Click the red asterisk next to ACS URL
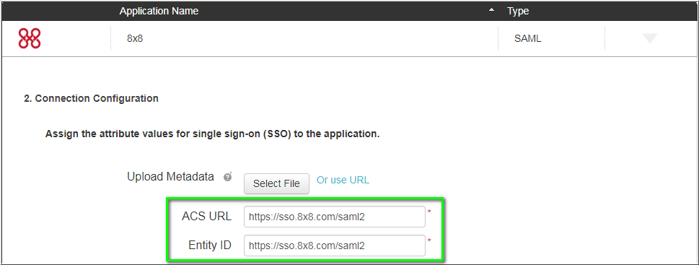This screenshot has width=699, height=265. pyautogui.click(x=429, y=212)
